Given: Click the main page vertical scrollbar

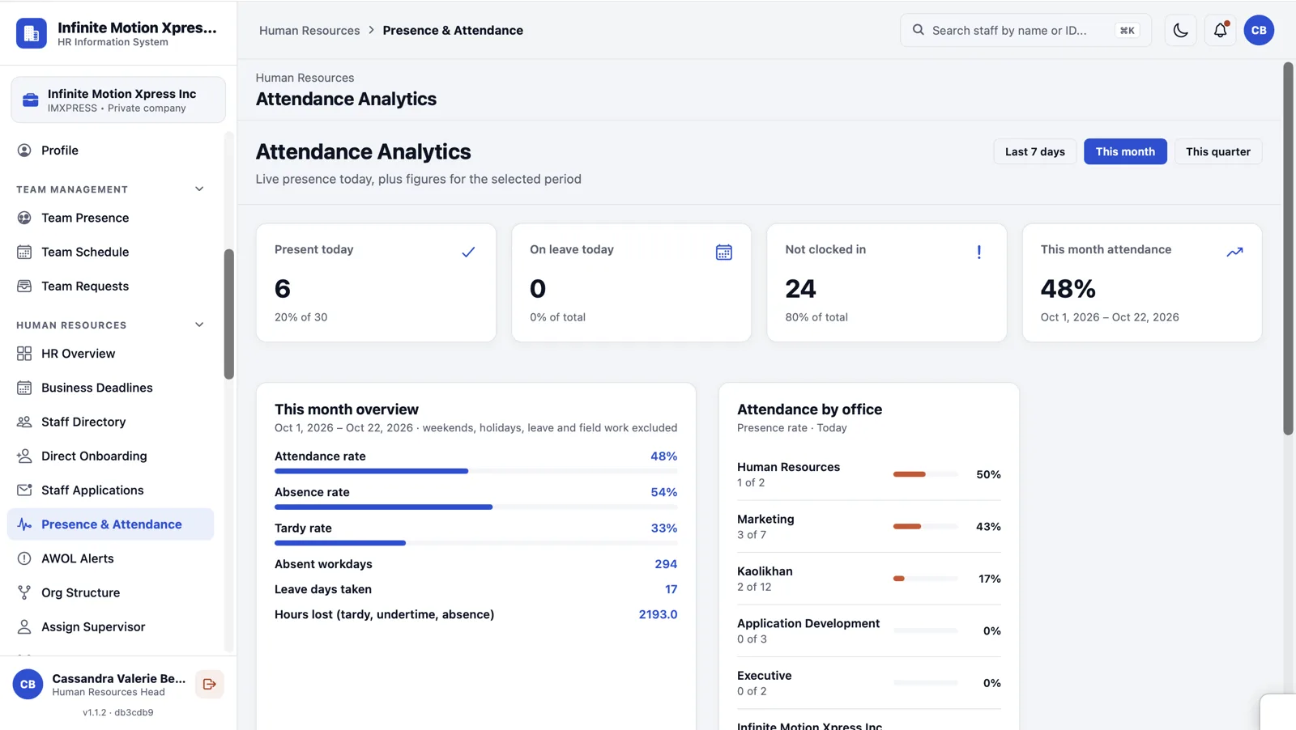Looking at the screenshot, I should click(x=1288, y=249).
